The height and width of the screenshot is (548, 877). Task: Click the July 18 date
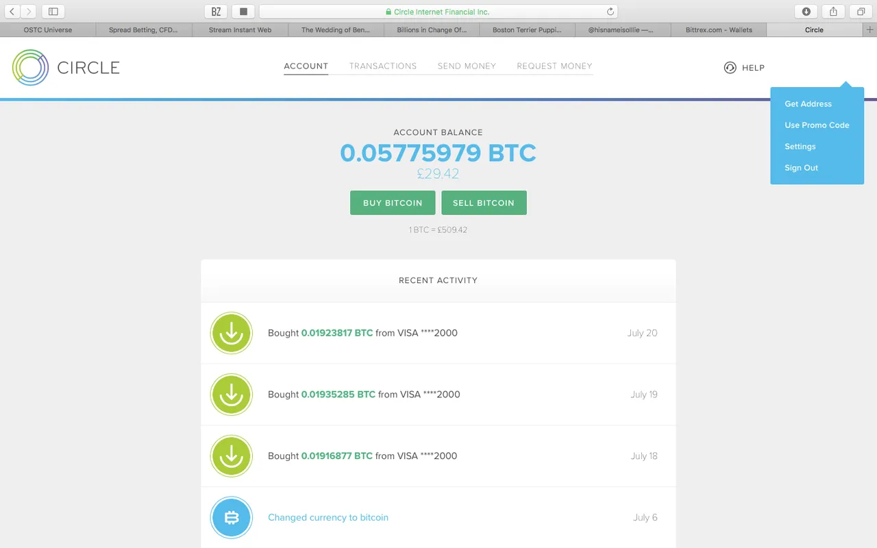coord(644,456)
